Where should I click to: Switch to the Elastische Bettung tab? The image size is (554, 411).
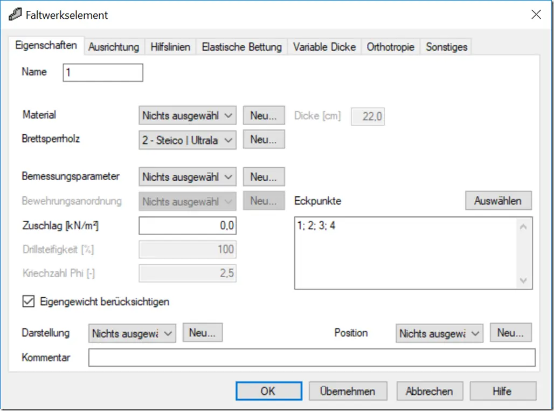pos(241,47)
